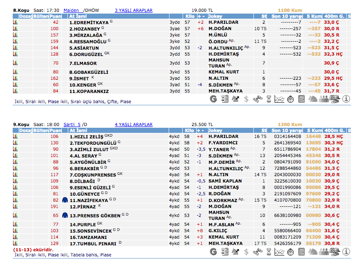The height and width of the screenshot is (267, 364).
Task: Click the G icon under race 8
Action: click(x=214, y=99)
